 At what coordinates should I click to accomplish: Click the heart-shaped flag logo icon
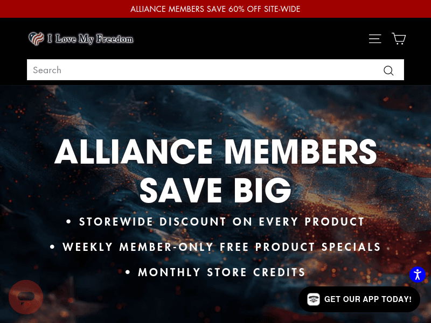pos(36,38)
